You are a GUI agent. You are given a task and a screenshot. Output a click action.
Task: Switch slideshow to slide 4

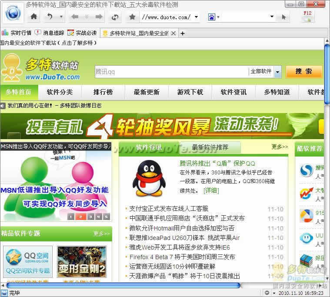click(99, 217)
